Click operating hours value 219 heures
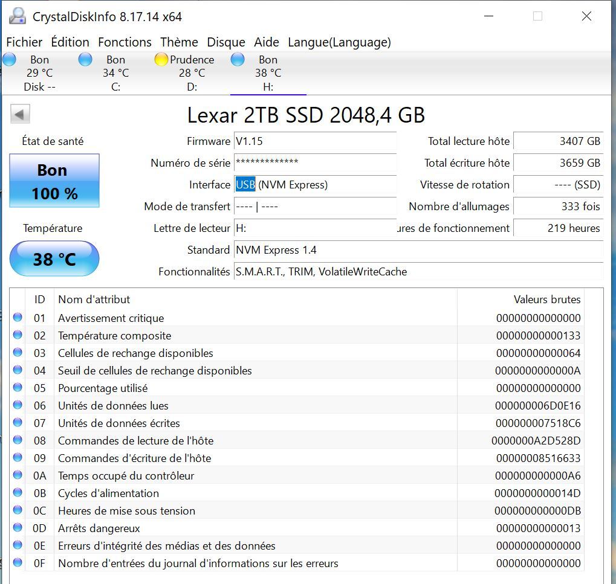 click(558, 228)
